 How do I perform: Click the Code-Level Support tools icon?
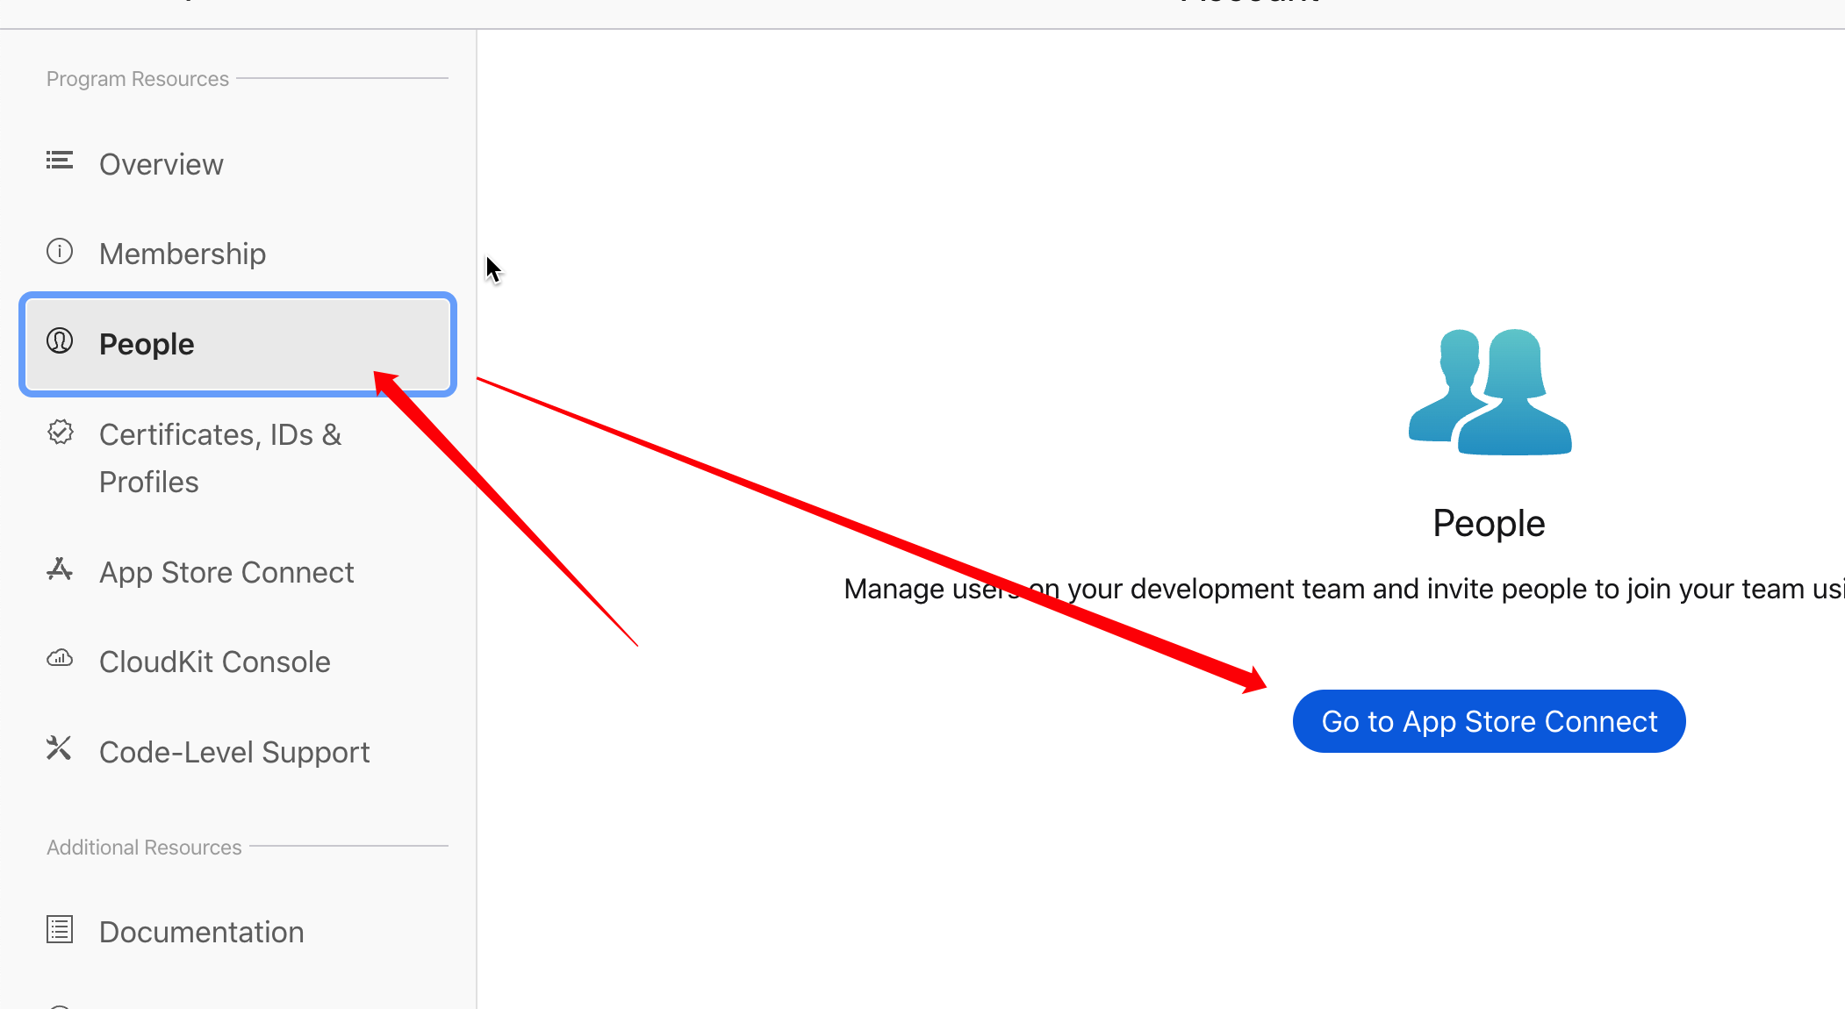tap(59, 748)
